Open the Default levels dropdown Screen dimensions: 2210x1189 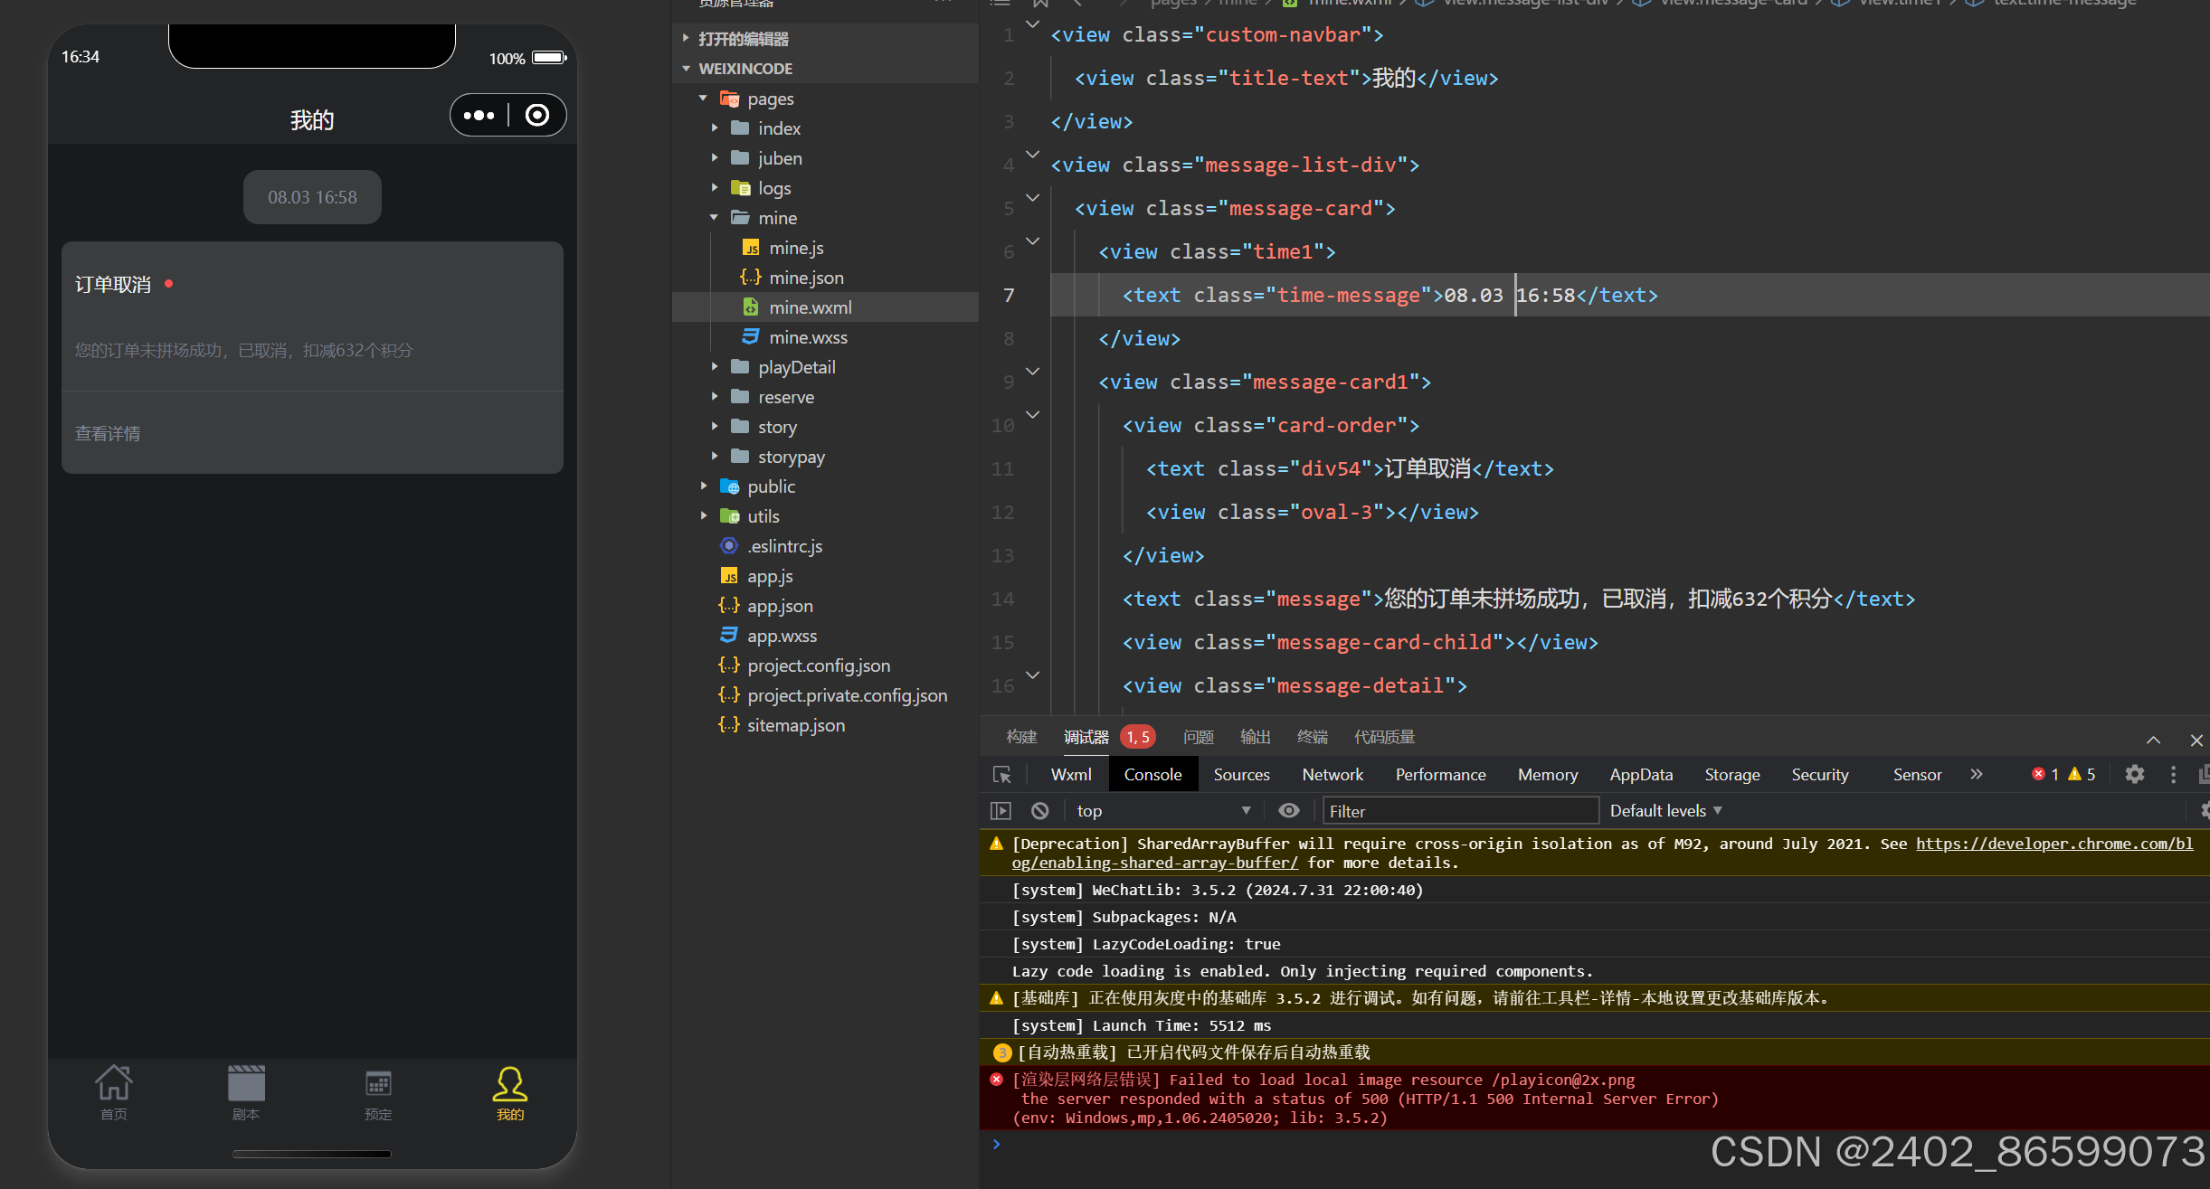pos(1665,811)
